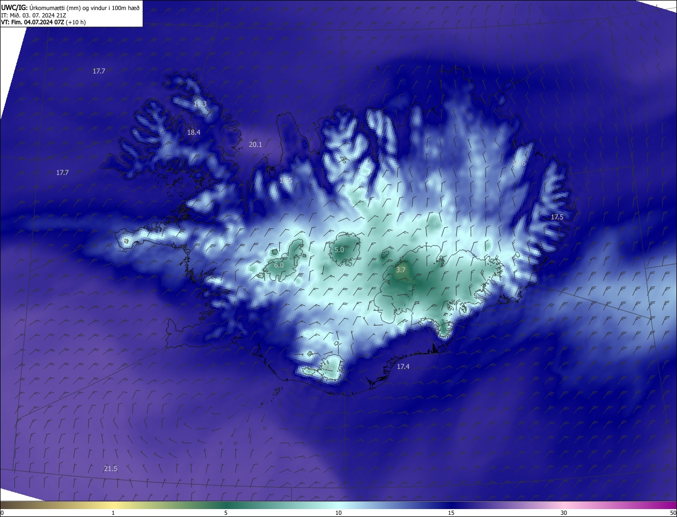Click the 17.7 value north of the Westfjords

click(x=99, y=71)
